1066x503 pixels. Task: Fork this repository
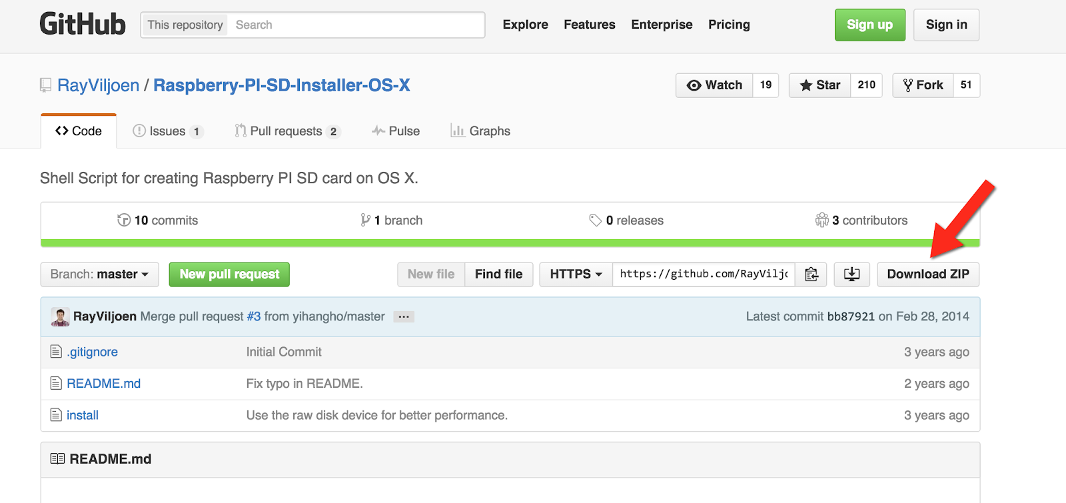click(923, 85)
